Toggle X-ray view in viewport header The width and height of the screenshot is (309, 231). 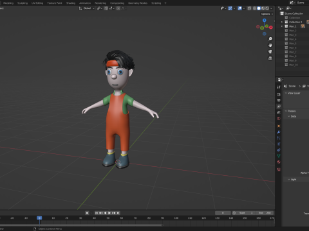[x=249, y=8]
